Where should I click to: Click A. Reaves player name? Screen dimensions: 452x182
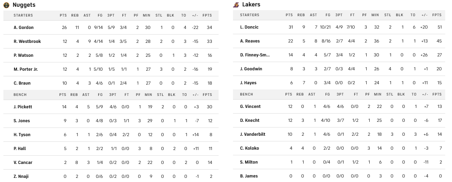point(250,41)
